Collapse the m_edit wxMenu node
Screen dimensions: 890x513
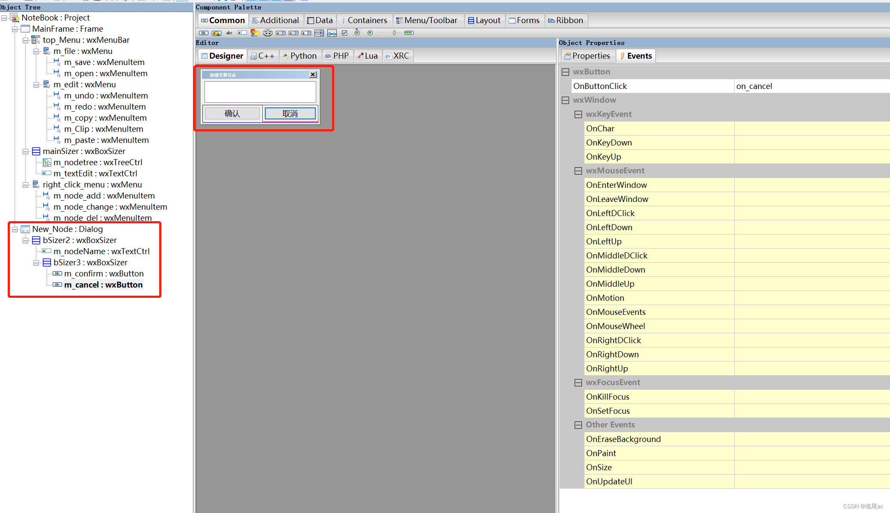coord(36,85)
